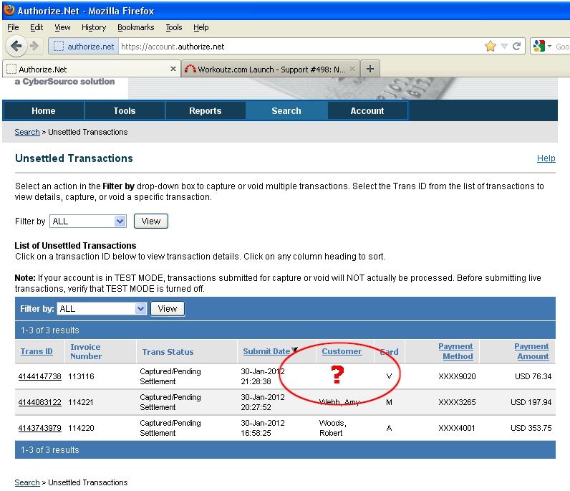Image resolution: width=570 pixels, height=491 pixels.
Task: Click the Reload page icon
Action: pos(516,46)
